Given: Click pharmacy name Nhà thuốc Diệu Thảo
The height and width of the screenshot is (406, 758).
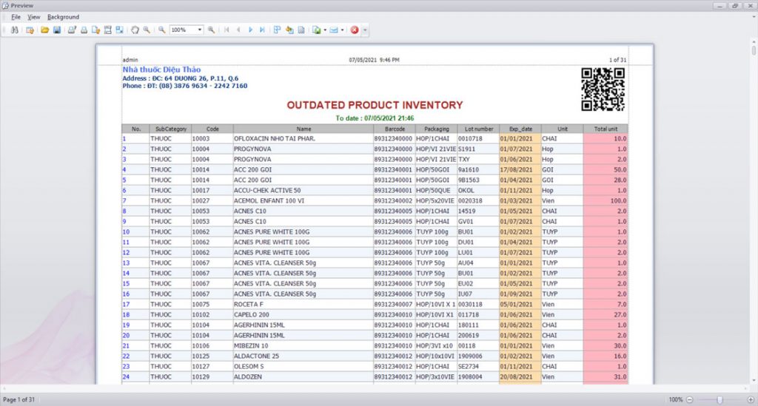Looking at the screenshot, I should [161, 70].
